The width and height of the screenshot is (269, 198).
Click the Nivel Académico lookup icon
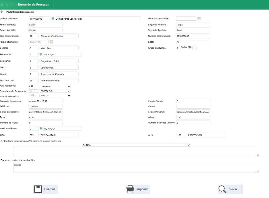pos(41,128)
